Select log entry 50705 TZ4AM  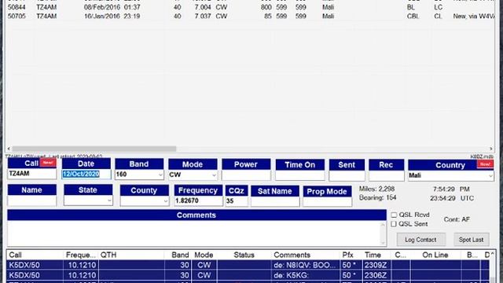250,16
